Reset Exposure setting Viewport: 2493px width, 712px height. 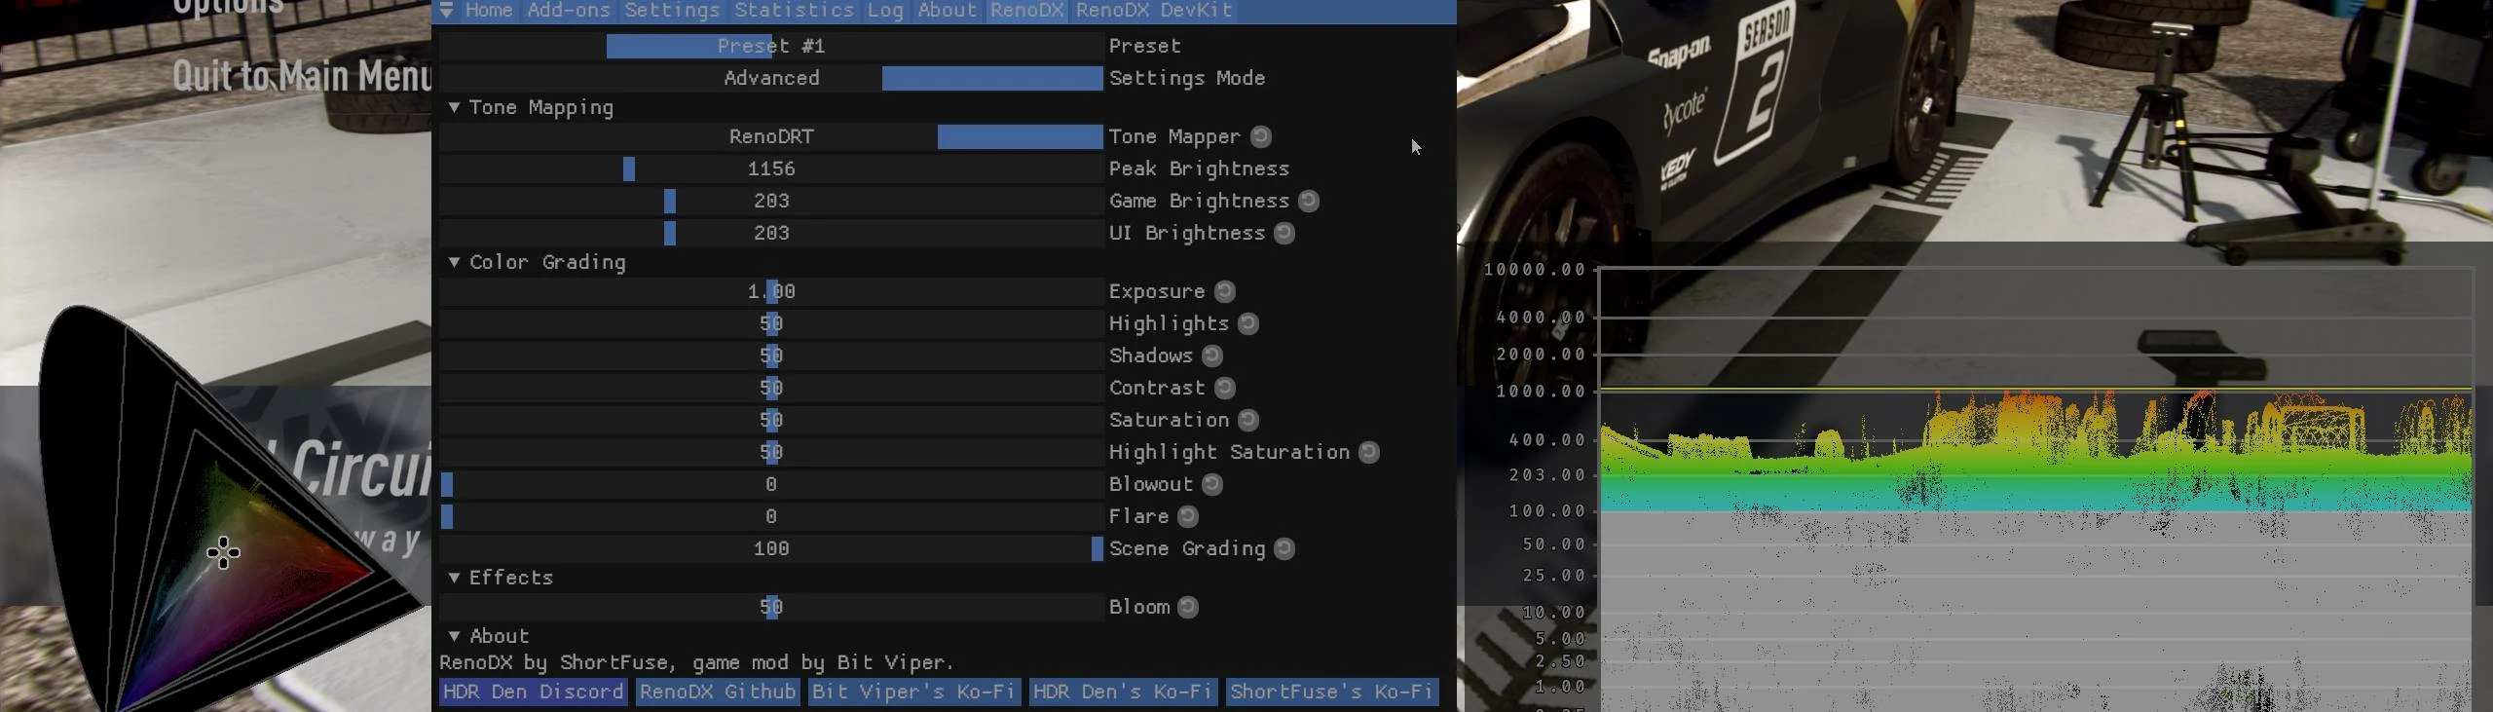pyautogui.click(x=1225, y=291)
